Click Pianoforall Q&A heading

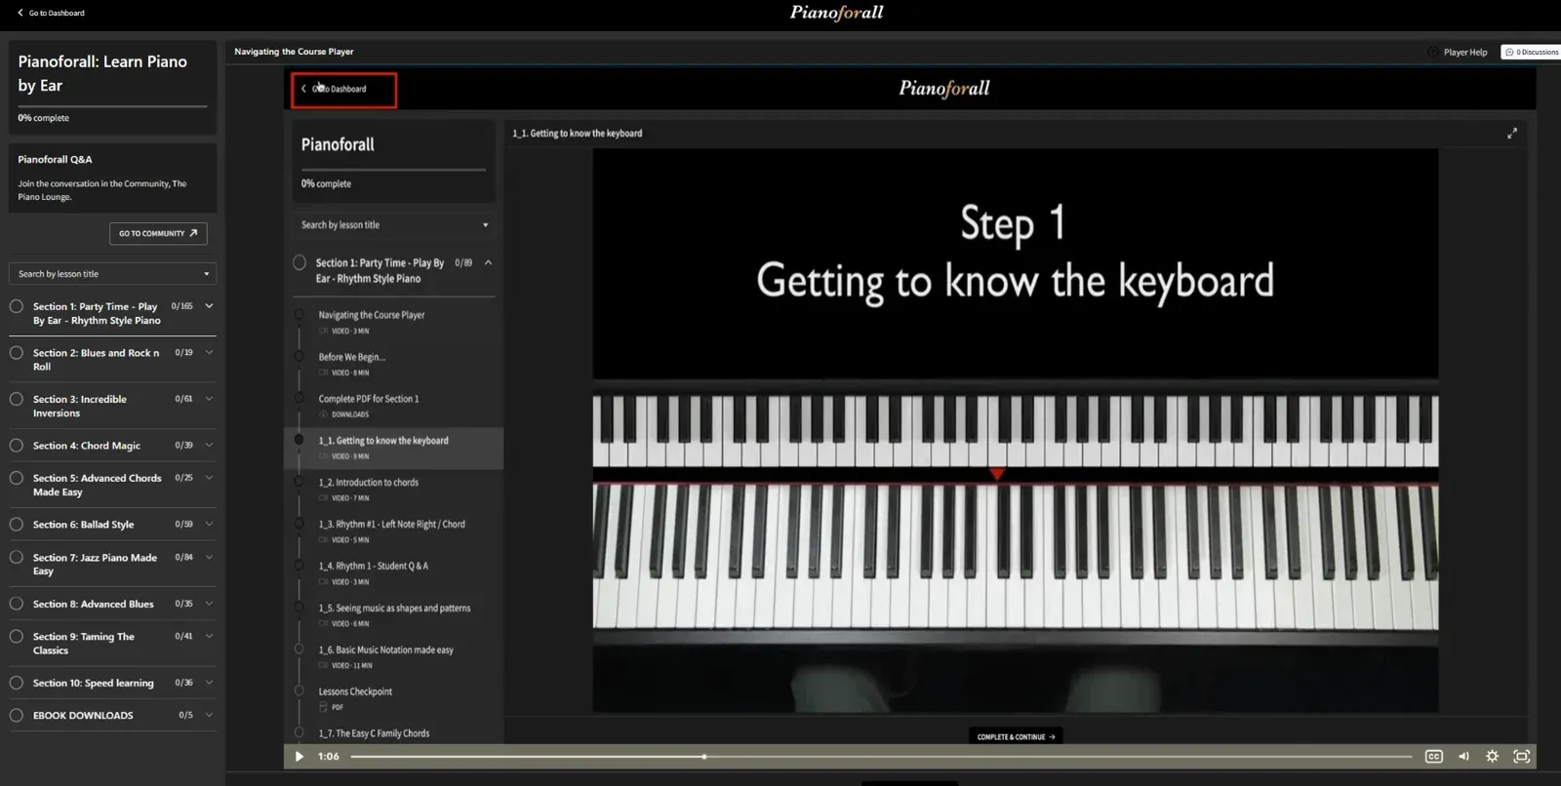coord(55,159)
